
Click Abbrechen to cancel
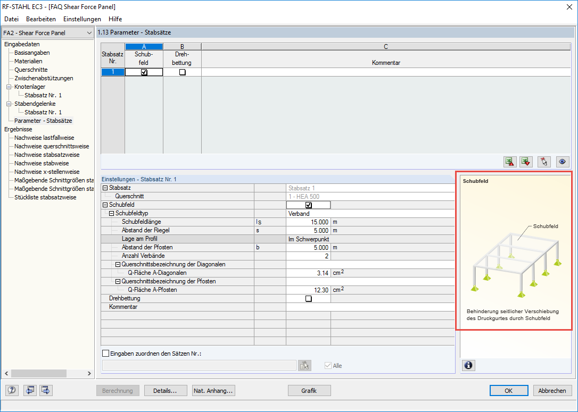pyautogui.click(x=552, y=391)
